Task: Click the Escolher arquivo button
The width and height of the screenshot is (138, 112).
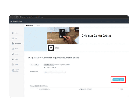Action: point(49,65)
